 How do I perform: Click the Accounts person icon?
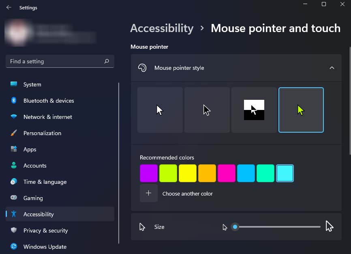[x=14, y=165]
